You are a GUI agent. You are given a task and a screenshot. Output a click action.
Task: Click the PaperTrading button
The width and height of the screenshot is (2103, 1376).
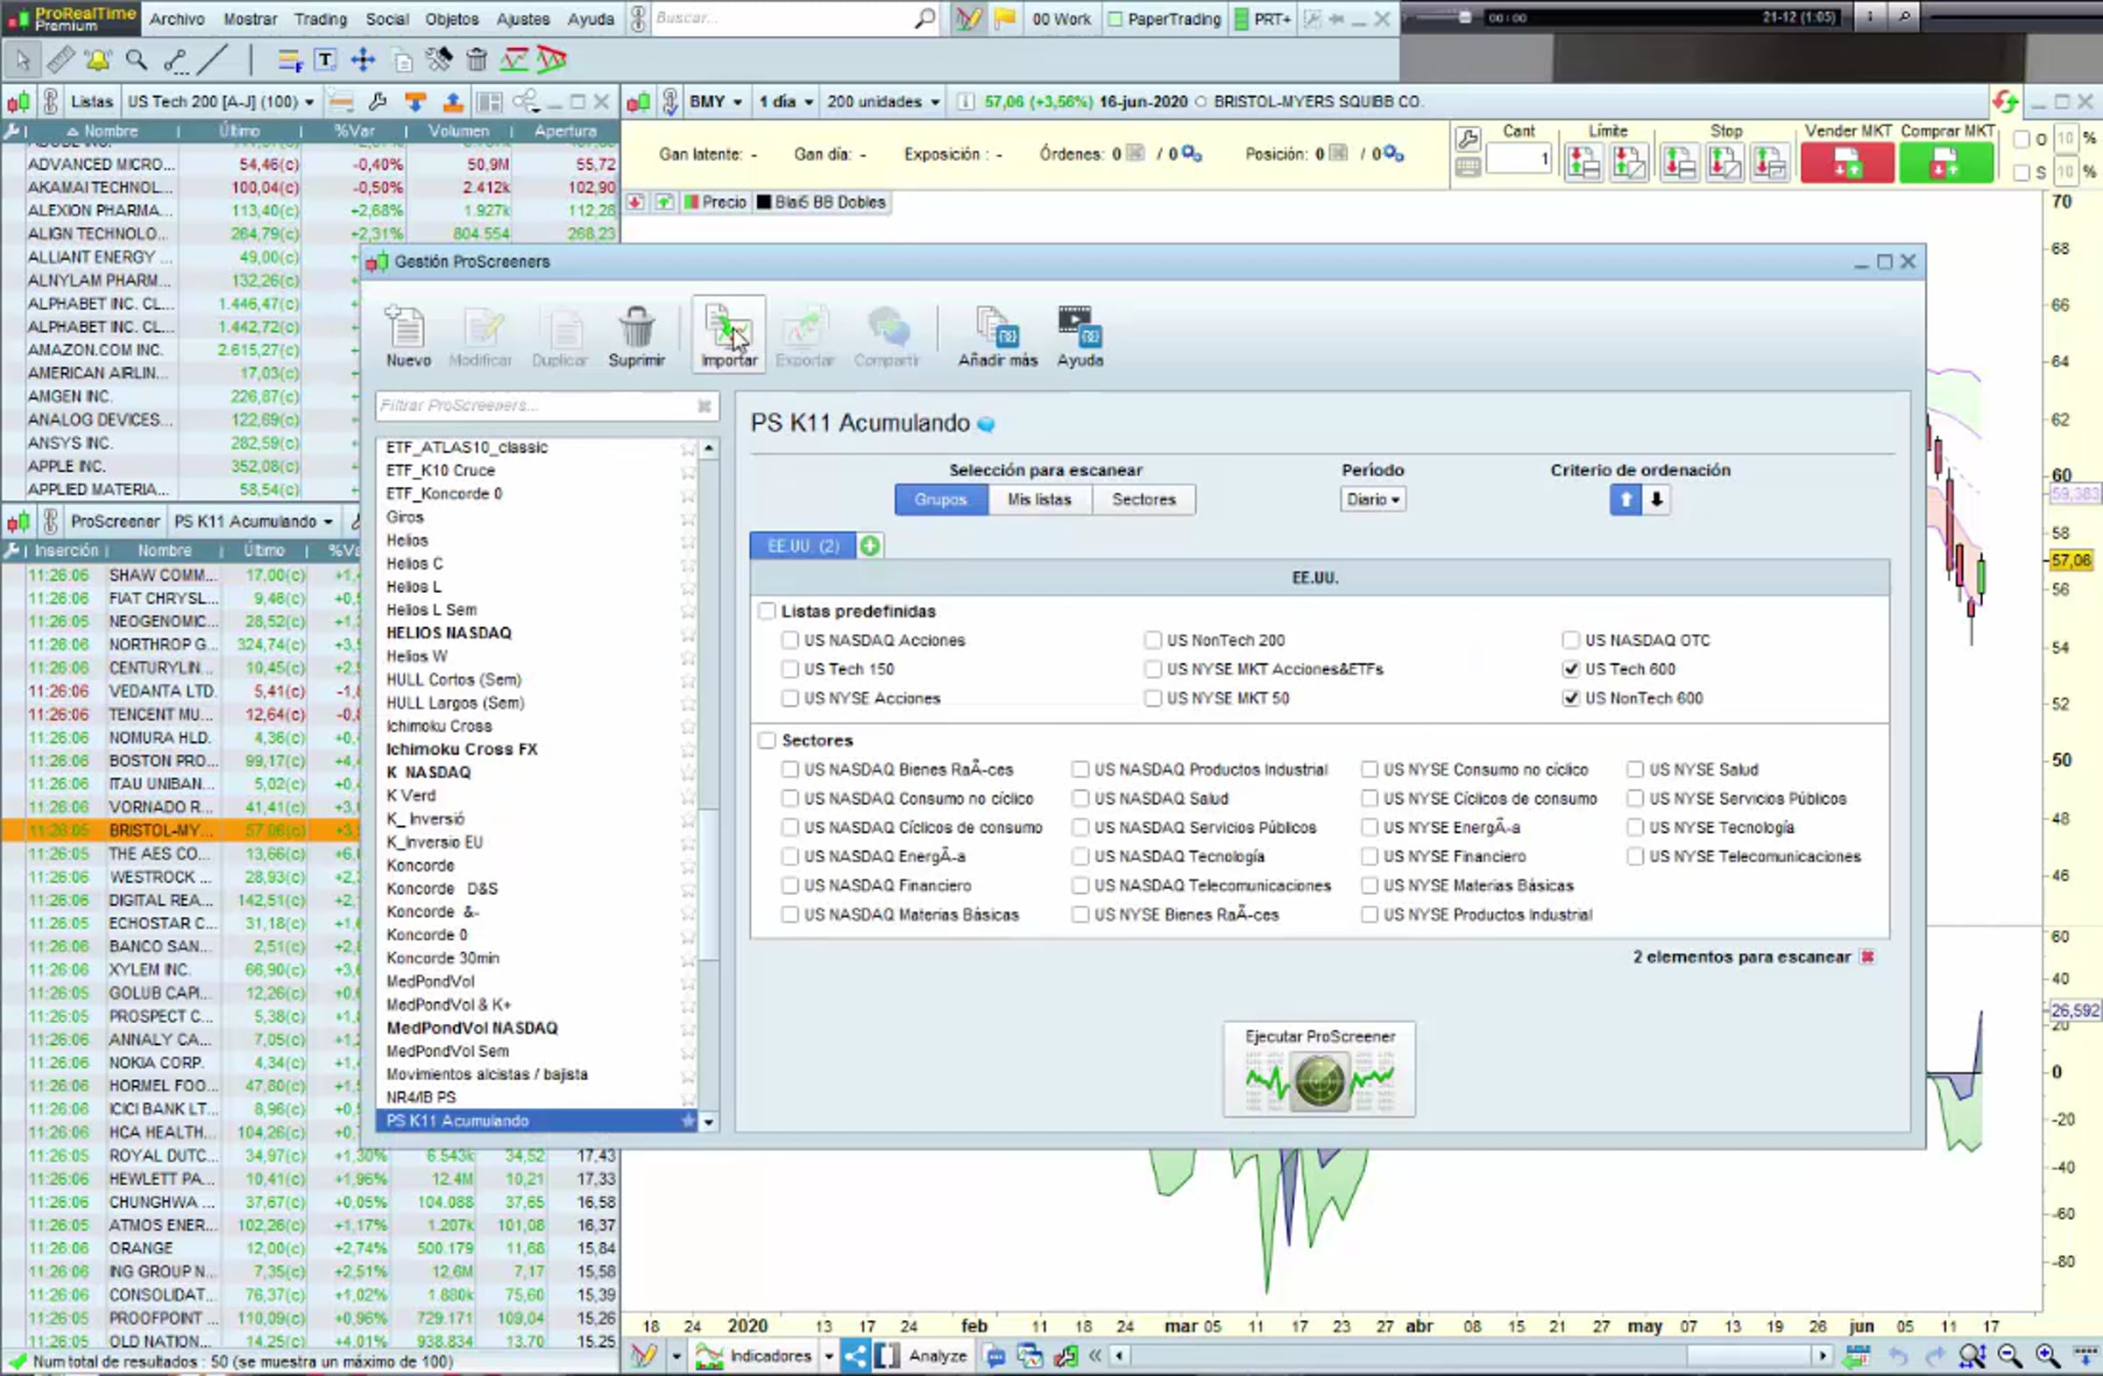tap(1165, 18)
